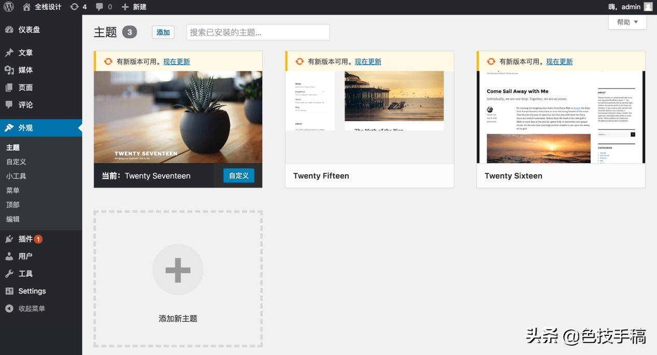The width and height of the screenshot is (657, 355).
Task: Click Twenty Sixteen theme name
Action: 513,175
